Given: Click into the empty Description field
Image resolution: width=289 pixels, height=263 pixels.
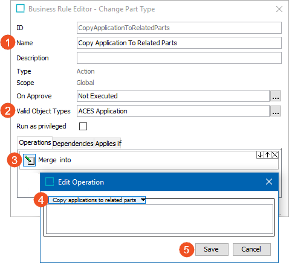Looking at the screenshot, I should click(x=179, y=58).
